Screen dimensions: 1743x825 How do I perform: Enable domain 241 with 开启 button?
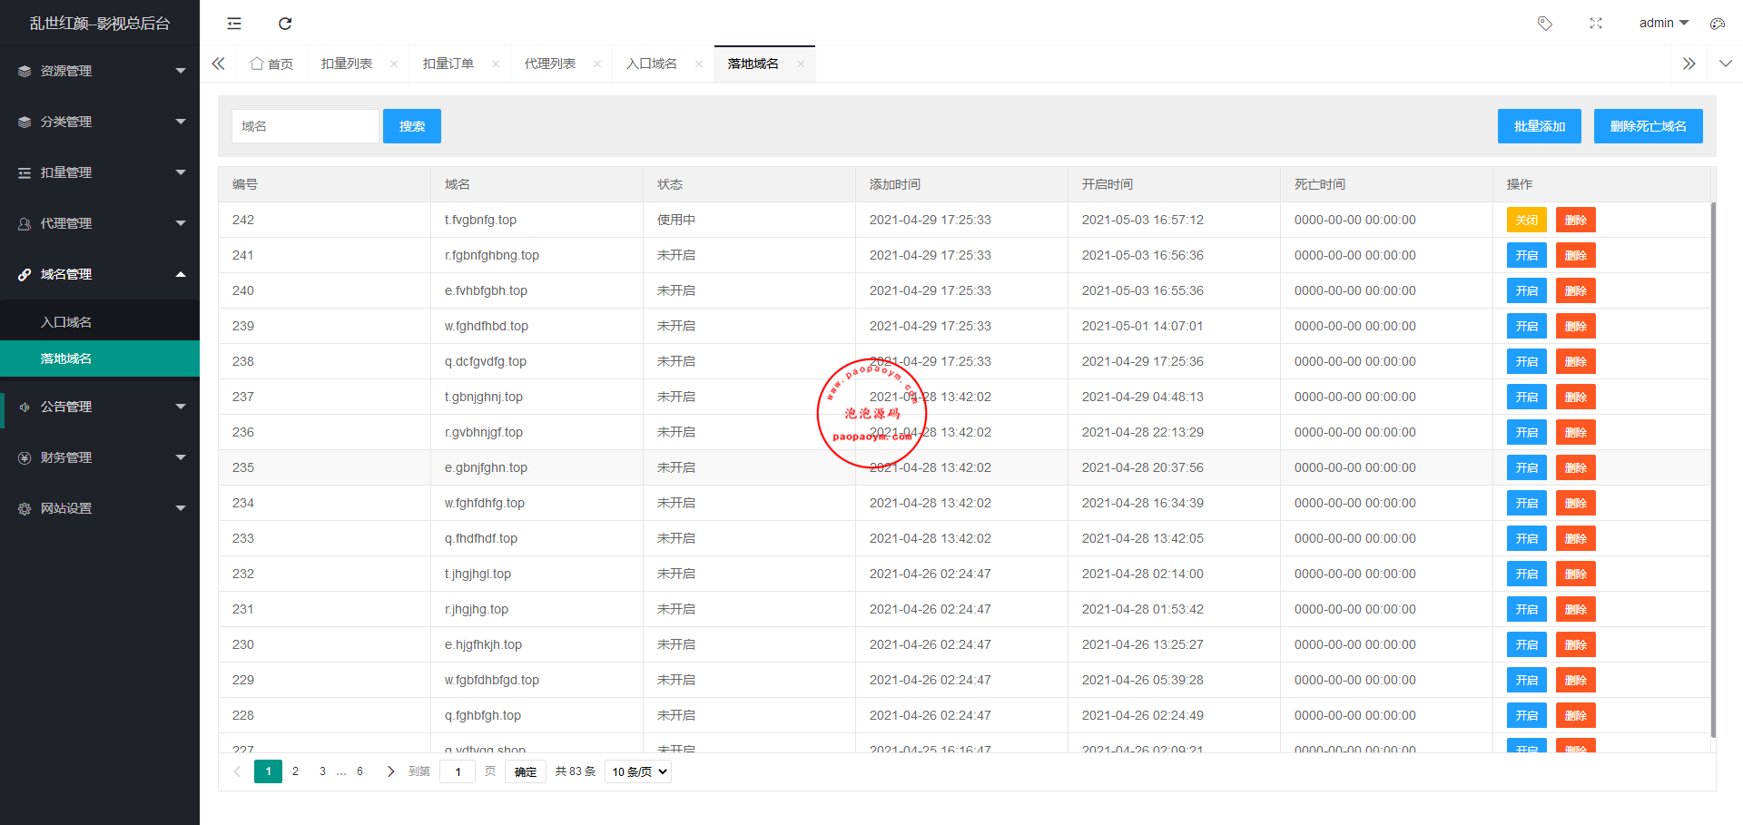[1526, 256]
